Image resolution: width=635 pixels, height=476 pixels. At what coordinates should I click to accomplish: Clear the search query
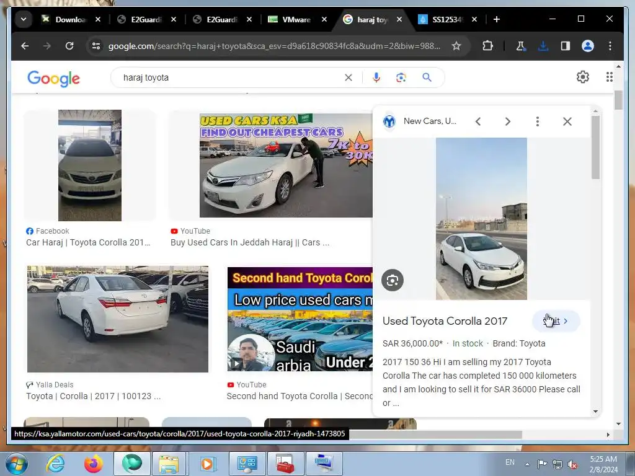(x=349, y=77)
